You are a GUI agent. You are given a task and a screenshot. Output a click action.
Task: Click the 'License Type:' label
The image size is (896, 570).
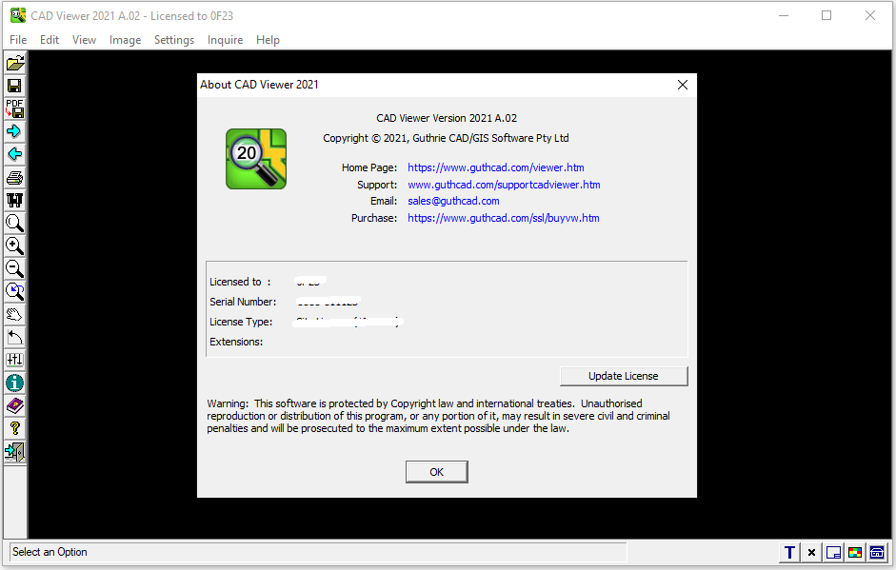(x=241, y=322)
